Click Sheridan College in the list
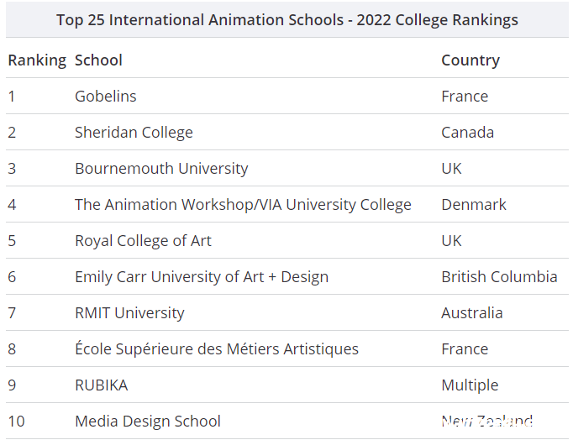The image size is (573, 440). point(134,133)
